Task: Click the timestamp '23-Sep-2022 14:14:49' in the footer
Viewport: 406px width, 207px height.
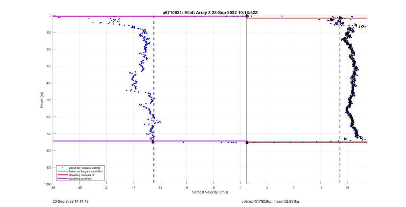Action: click(71, 202)
